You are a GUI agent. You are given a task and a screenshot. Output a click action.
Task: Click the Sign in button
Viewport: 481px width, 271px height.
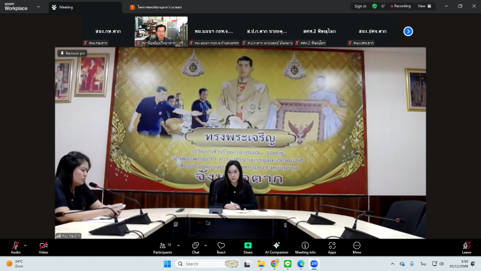click(x=360, y=6)
